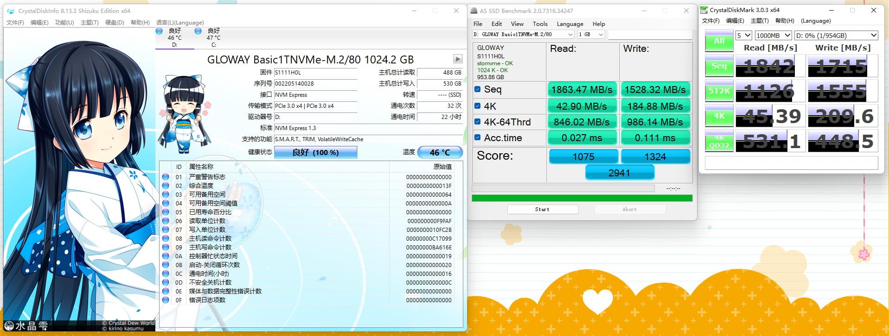Open View menu in AS SSD Benchmark
Viewport: 889px width, 336px height.
(x=517, y=24)
